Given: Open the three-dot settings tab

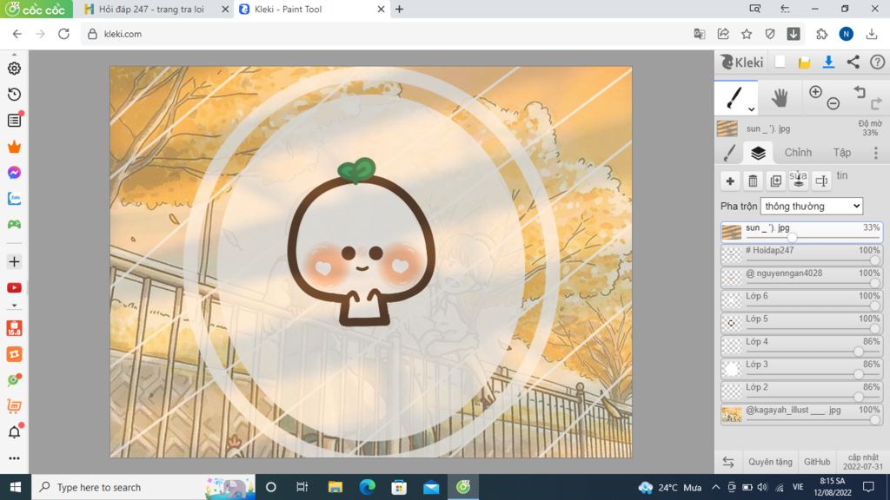Looking at the screenshot, I should (876, 153).
